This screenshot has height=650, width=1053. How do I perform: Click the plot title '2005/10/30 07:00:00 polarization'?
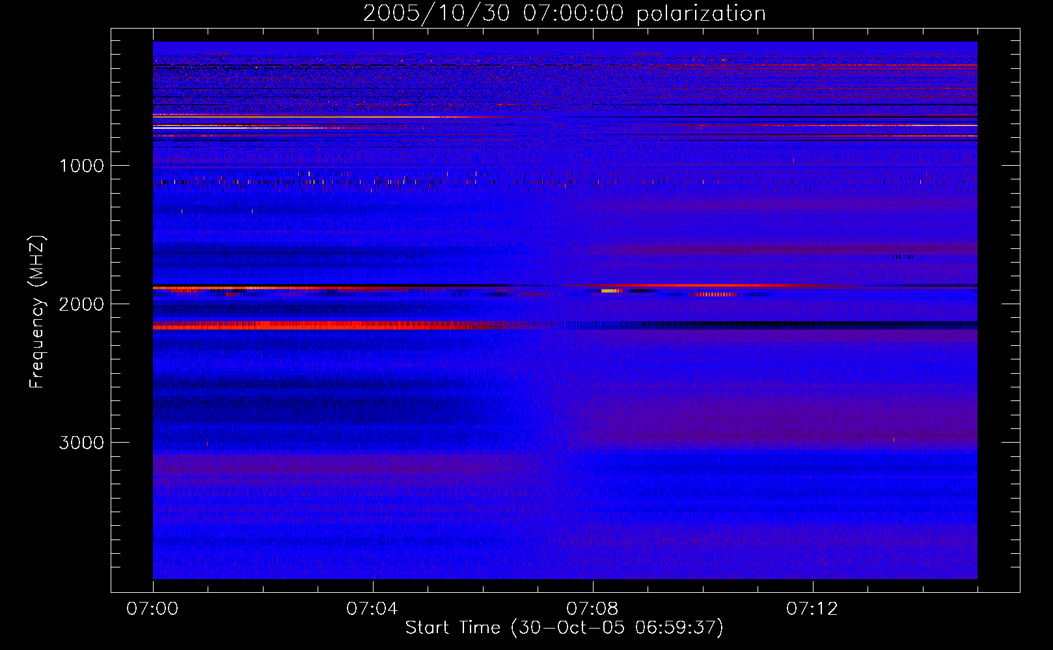coord(564,14)
